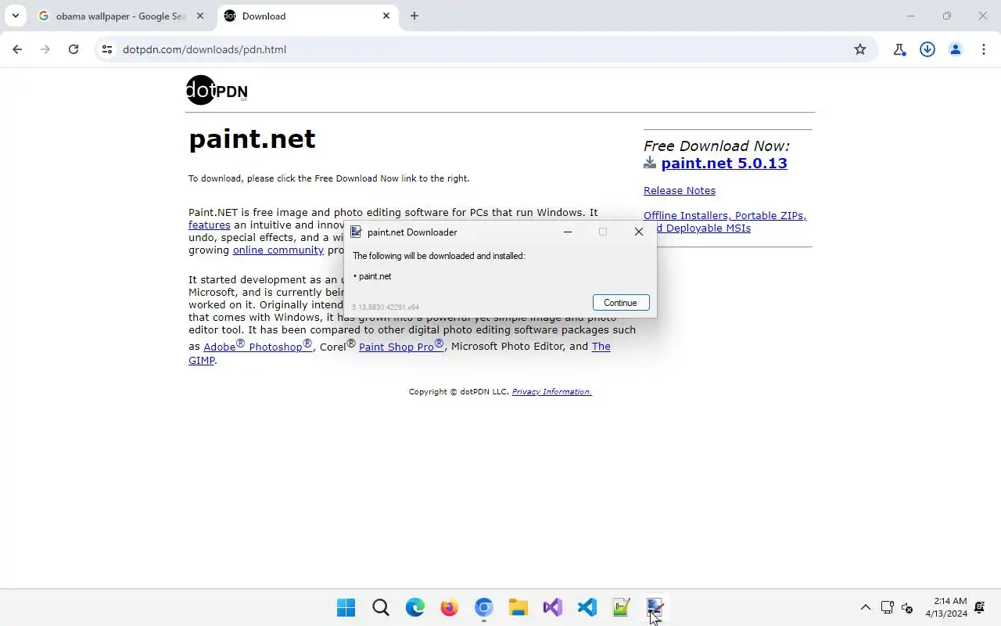Image resolution: width=1001 pixels, height=626 pixels.
Task: Open the Release Notes link
Action: (x=680, y=190)
